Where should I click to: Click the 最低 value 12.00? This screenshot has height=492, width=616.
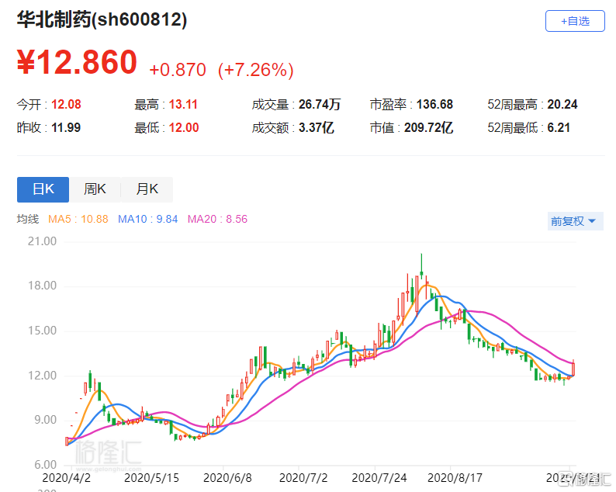(x=184, y=128)
